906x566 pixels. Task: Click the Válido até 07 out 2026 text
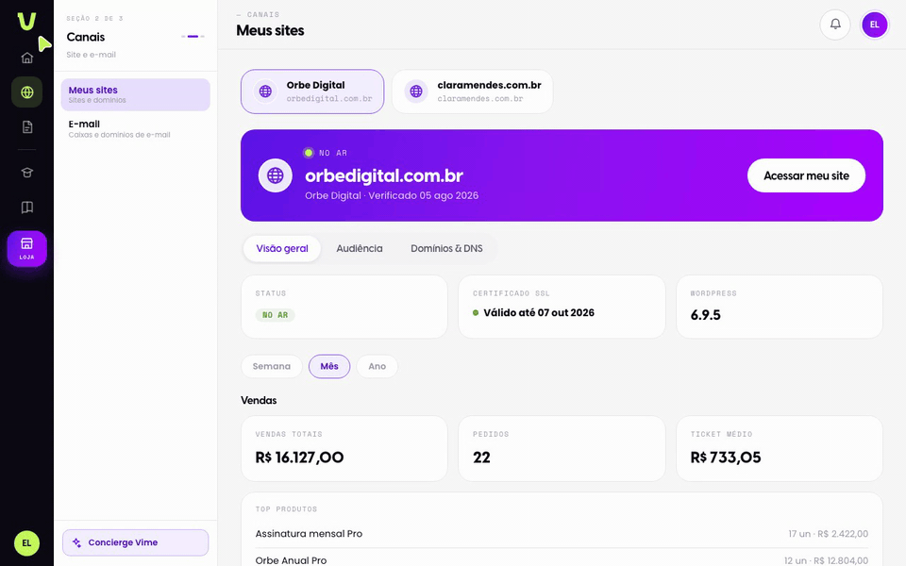(x=539, y=312)
